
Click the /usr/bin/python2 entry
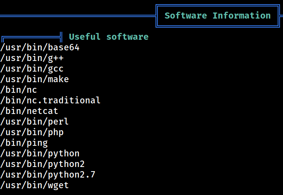point(42,164)
